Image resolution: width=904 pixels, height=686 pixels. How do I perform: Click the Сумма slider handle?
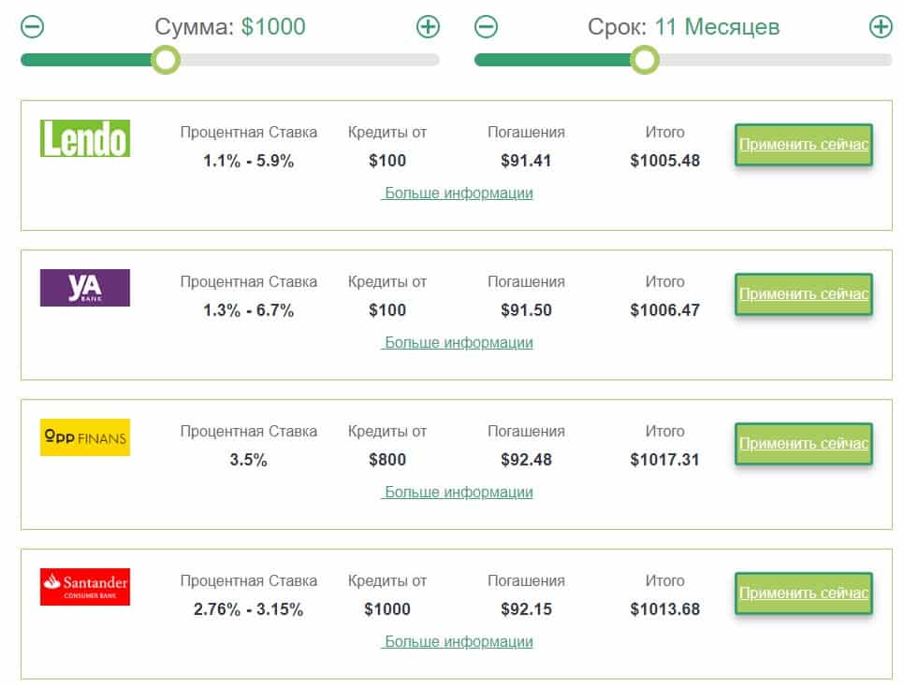point(166,61)
